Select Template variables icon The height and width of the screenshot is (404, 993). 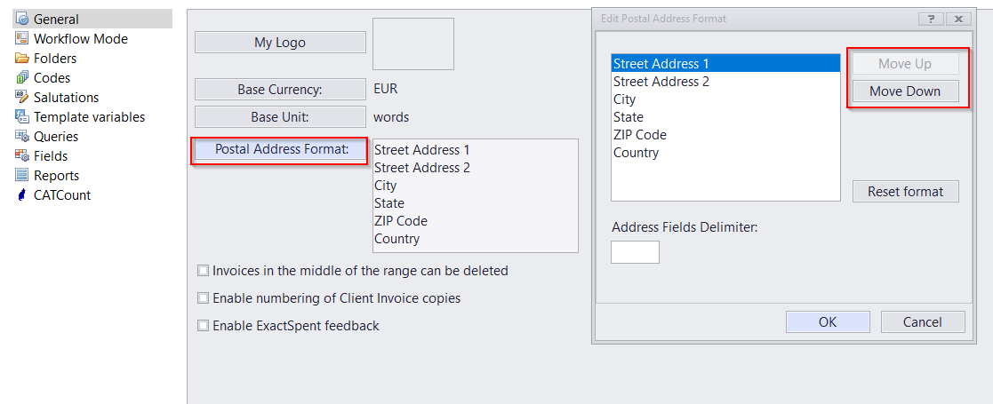(x=22, y=117)
